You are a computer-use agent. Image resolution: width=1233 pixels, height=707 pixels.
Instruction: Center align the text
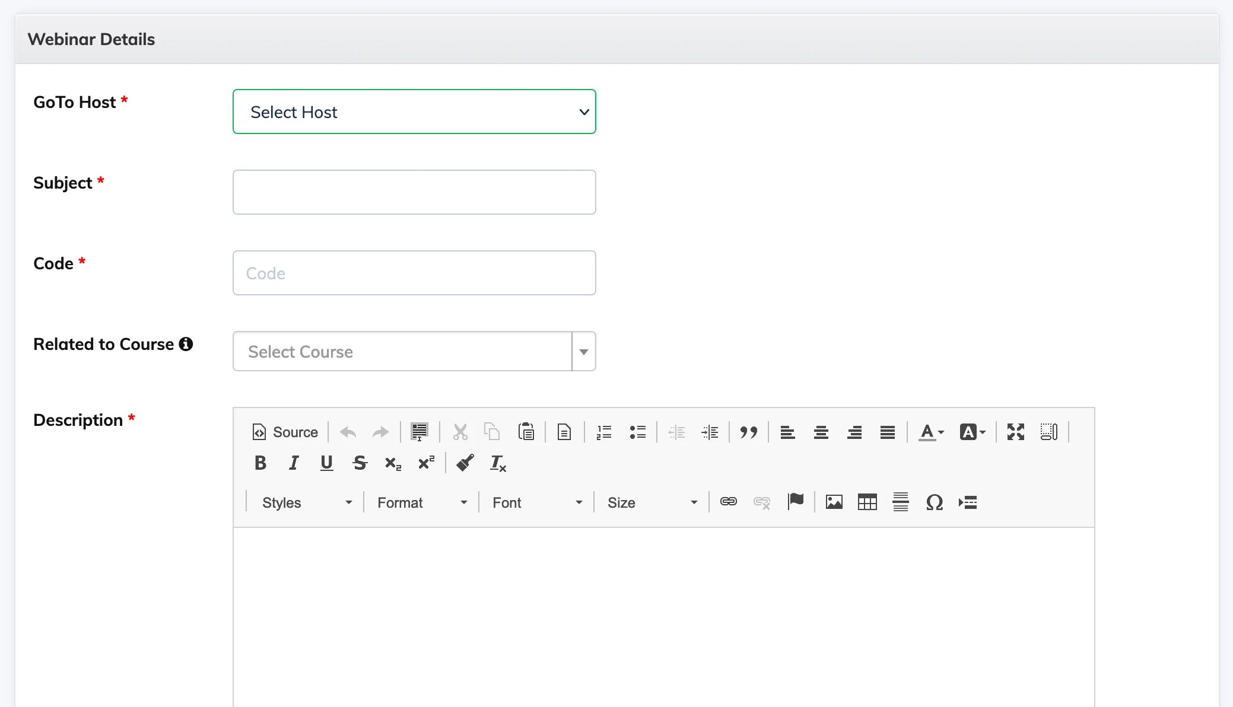821,432
